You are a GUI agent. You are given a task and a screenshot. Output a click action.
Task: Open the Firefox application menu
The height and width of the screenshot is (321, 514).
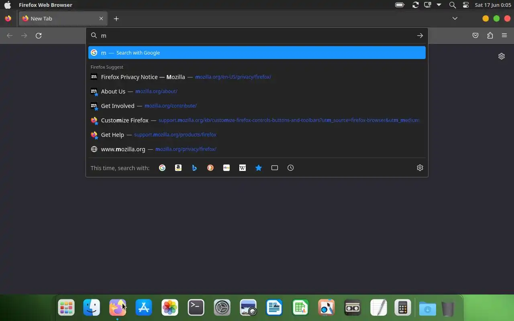(504, 36)
